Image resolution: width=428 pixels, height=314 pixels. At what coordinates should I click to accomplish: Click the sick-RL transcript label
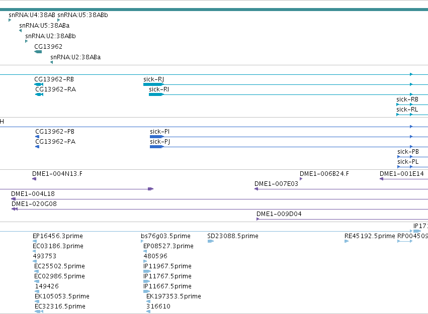tap(407, 110)
